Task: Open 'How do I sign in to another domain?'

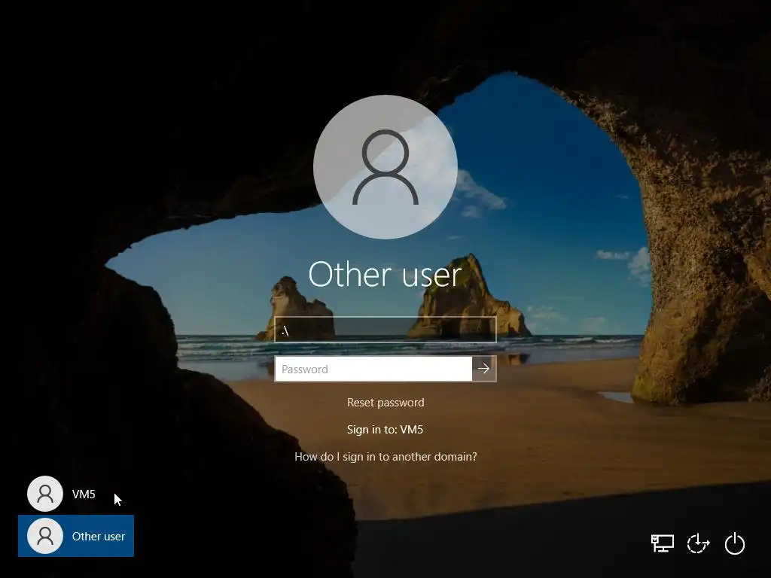Action: click(x=385, y=457)
